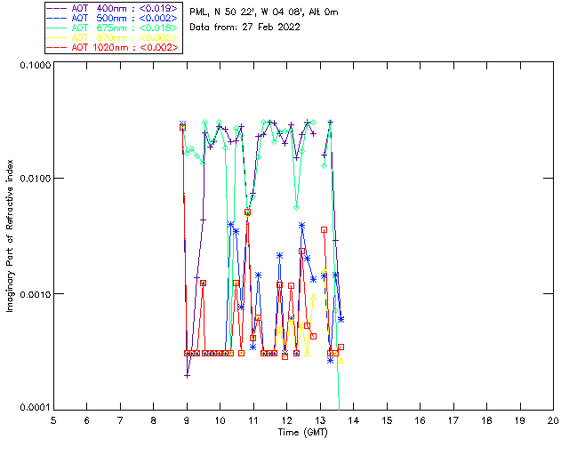The width and height of the screenshot is (569, 455).
Task: Click the x-axis tick label 9
Action: [x=187, y=420]
